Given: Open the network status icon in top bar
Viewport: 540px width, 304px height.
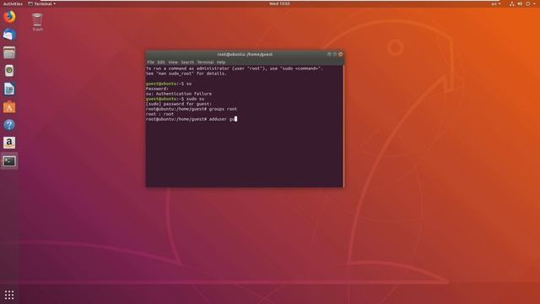Looking at the screenshot, I should pos(511,3).
